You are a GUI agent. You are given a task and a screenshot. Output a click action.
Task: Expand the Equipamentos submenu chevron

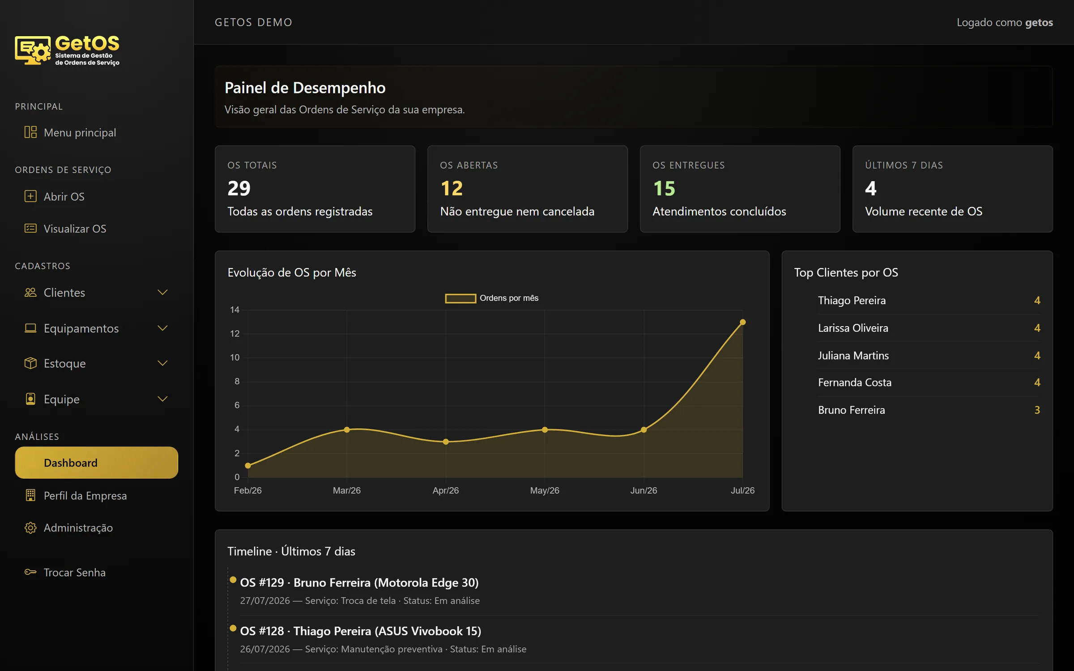[x=162, y=328]
